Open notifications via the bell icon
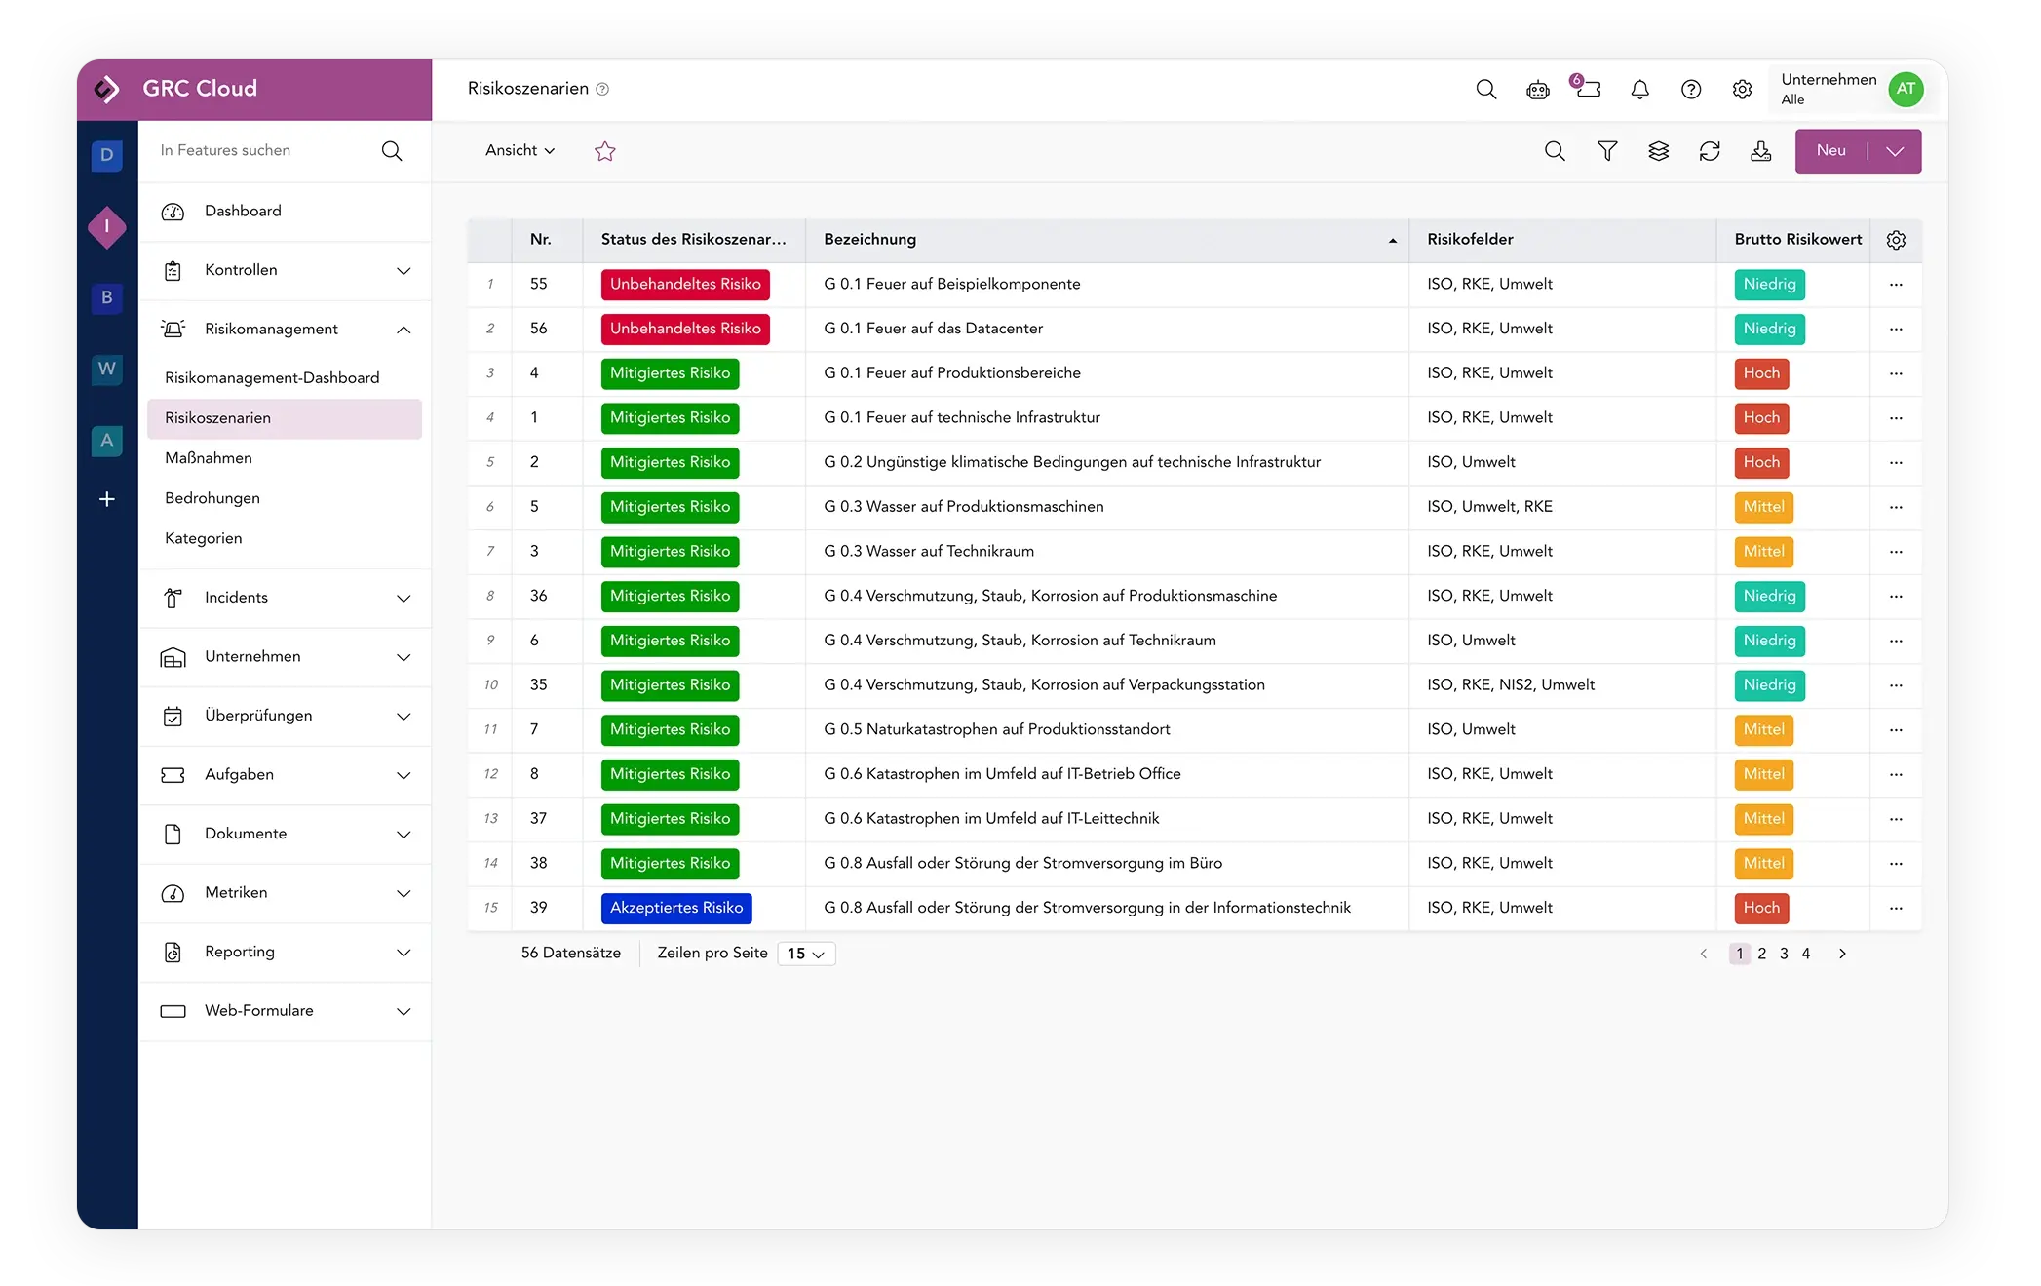 (x=1639, y=89)
